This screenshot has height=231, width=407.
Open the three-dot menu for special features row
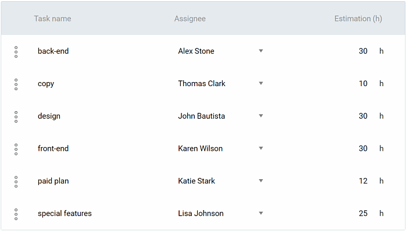[16, 214]
